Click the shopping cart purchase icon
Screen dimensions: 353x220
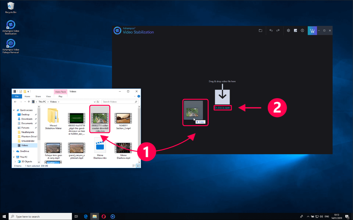click(x=312, y=31)
